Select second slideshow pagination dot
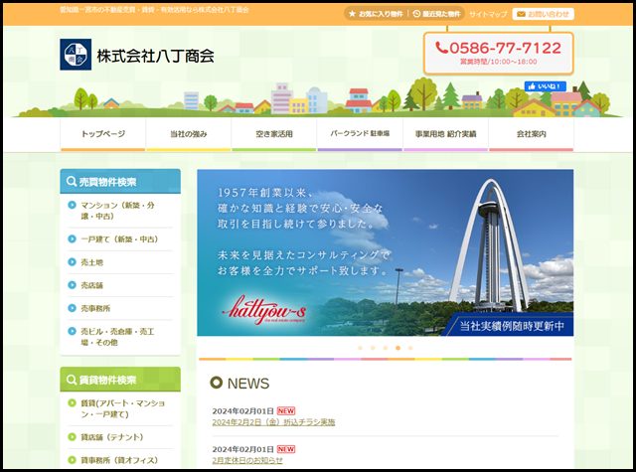636x472 pixels. coord(373,348)
